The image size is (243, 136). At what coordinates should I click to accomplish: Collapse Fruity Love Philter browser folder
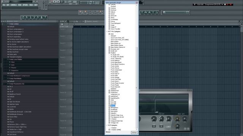point(8,59)
